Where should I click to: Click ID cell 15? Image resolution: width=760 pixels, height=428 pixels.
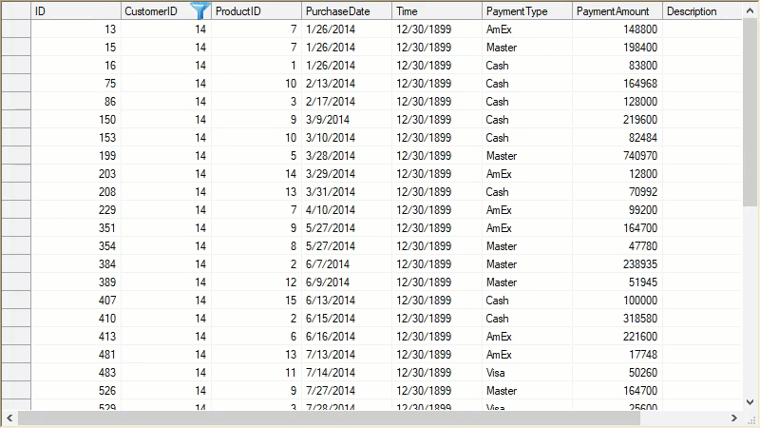pos(76,48)
